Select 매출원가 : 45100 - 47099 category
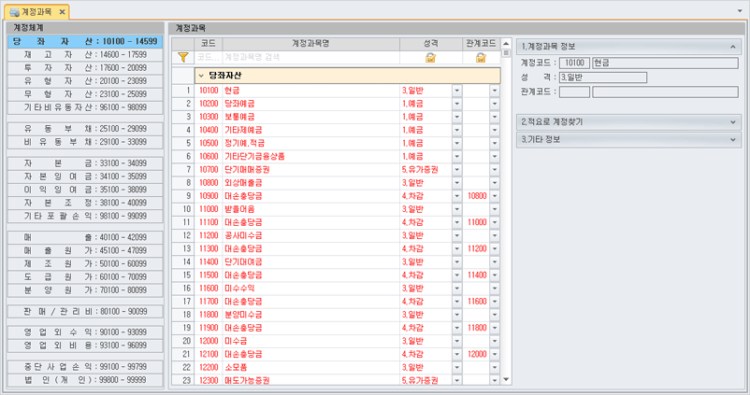 [85, 250]
